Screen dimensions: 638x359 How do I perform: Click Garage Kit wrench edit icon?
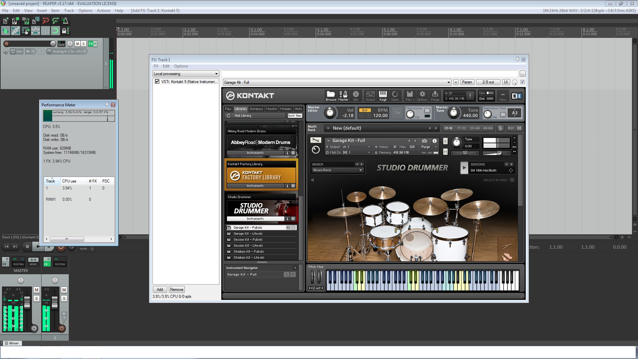tap(315, 140)
